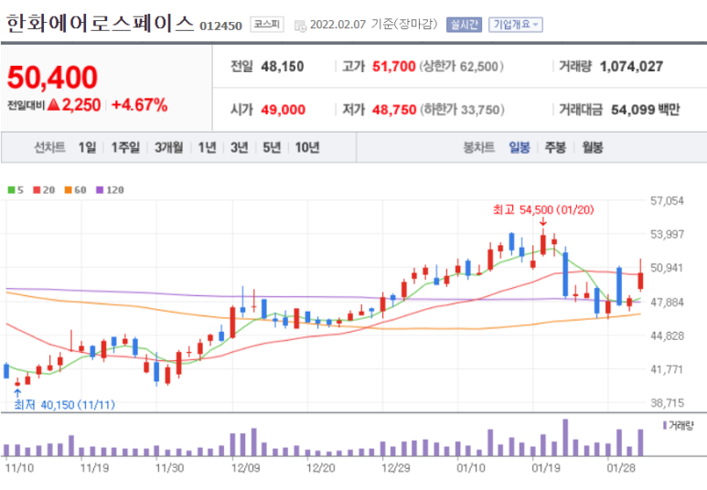Click the 최저 40,150 (11/11) marker
Viewport: 707px width, 490px height.
point(64,404)
